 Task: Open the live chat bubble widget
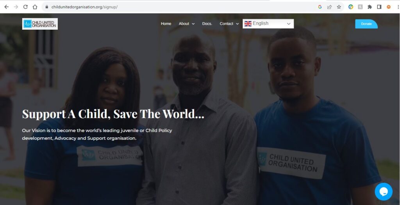pos(384,191)
